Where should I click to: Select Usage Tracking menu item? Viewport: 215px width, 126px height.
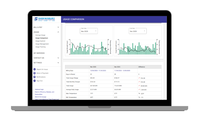tap(40, 47)
